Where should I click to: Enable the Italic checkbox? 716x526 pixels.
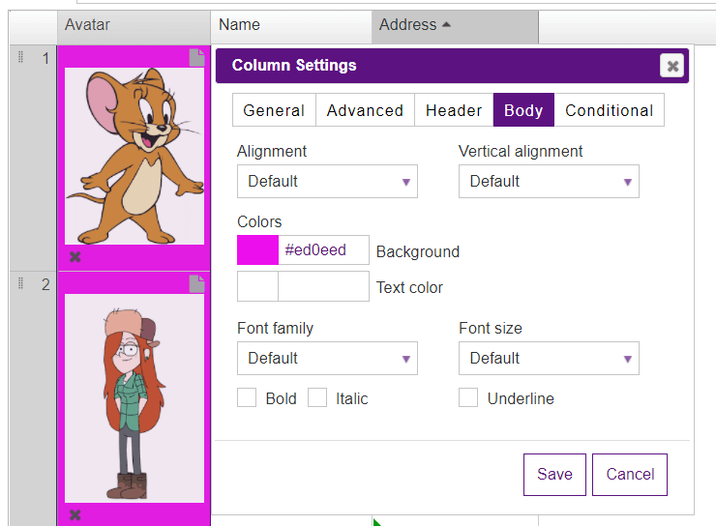pyautogui.click(x=317, y=397)
